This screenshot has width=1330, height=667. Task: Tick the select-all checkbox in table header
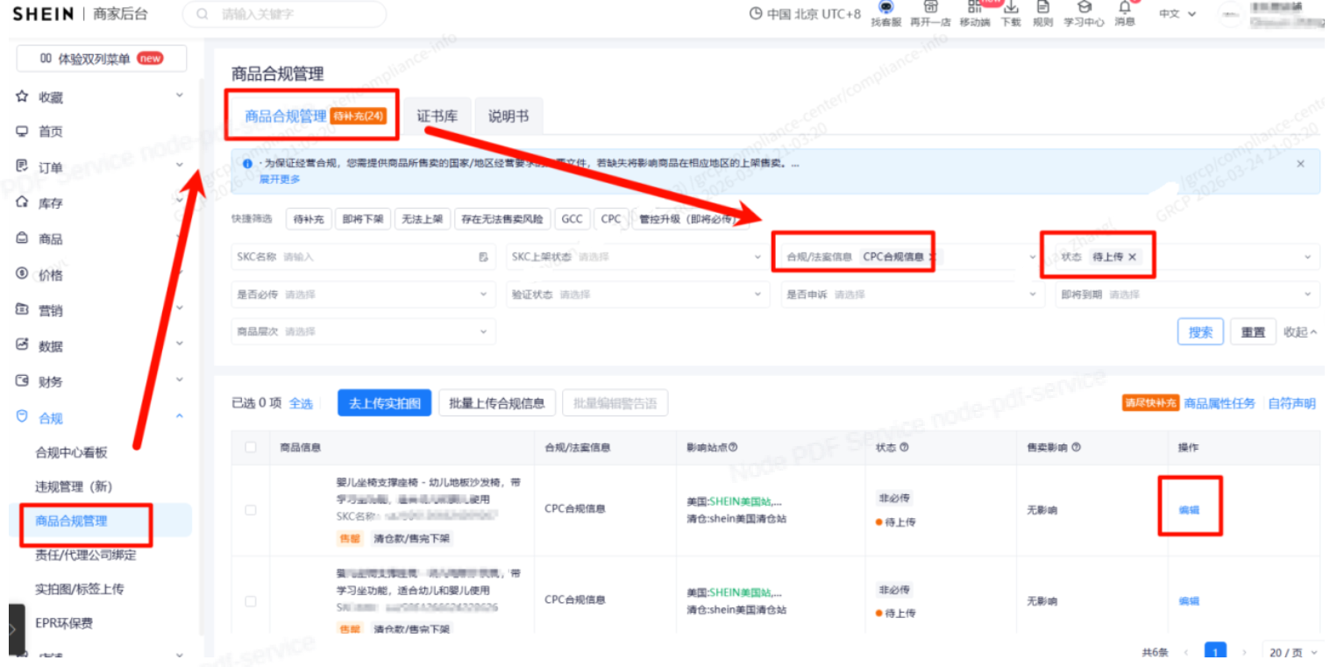[x=251, y=447]
